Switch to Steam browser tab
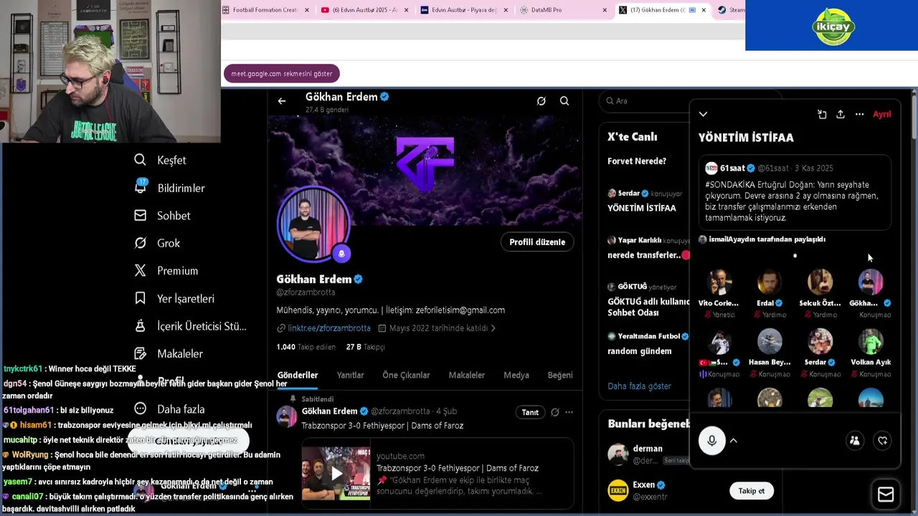This screenshot has height=516, width=918. pos(731,10)
